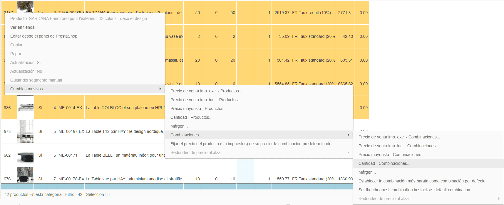This screenshot has width=504, height=205.
Task: Open product in store via Ver en tienda
Action: click(x=22, y=27)
